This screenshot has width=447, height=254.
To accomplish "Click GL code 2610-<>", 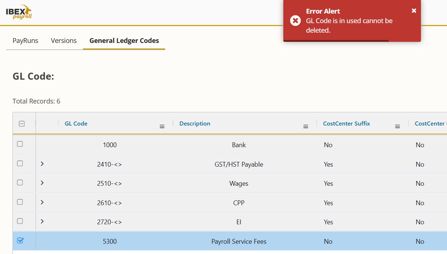I will pyautogui.click(x=109, y=203).
